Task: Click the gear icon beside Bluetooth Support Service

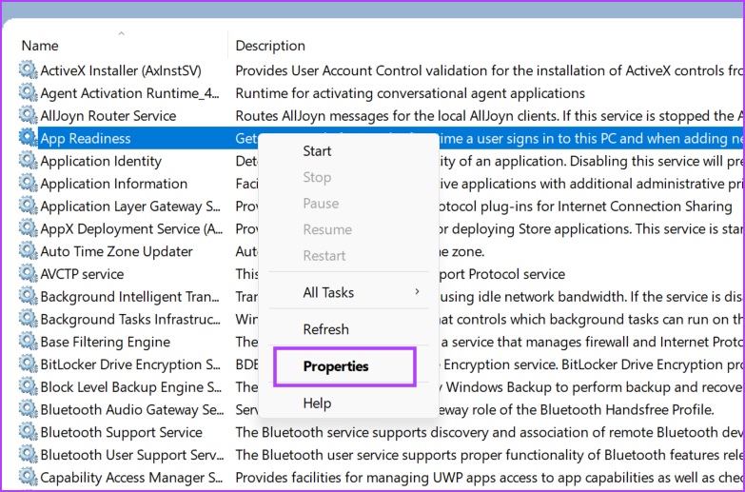Action: click(x=28, y=432)
